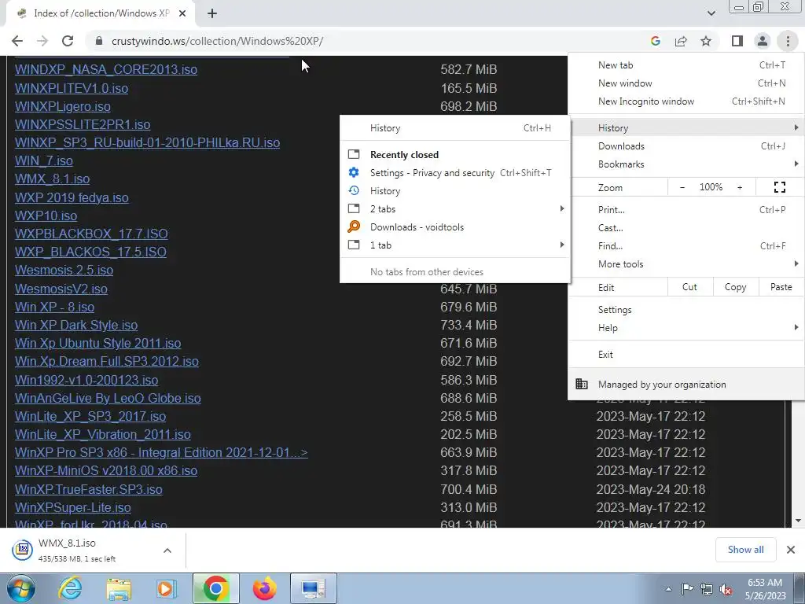This screenshot has width=805, height=604.
Task: Click the page vertical scrollbar down arrow
Action: (798, 521)
